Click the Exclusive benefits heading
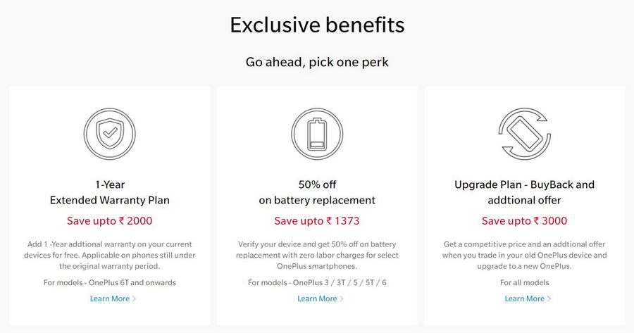This screenshot has height=333, width=634. pyautogui.click(x=317, y=25)
